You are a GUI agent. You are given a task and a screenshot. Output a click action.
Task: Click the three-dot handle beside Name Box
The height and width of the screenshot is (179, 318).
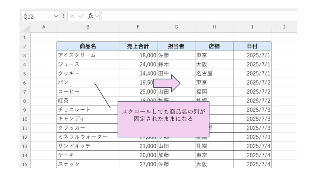(64, 16)
